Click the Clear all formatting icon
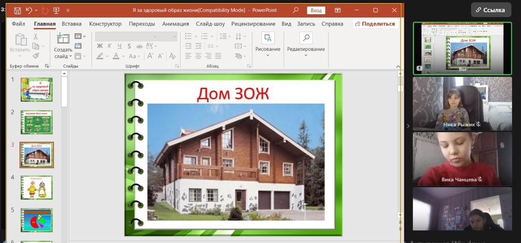Viewport: 521px width, 243px height. [172, 56]
